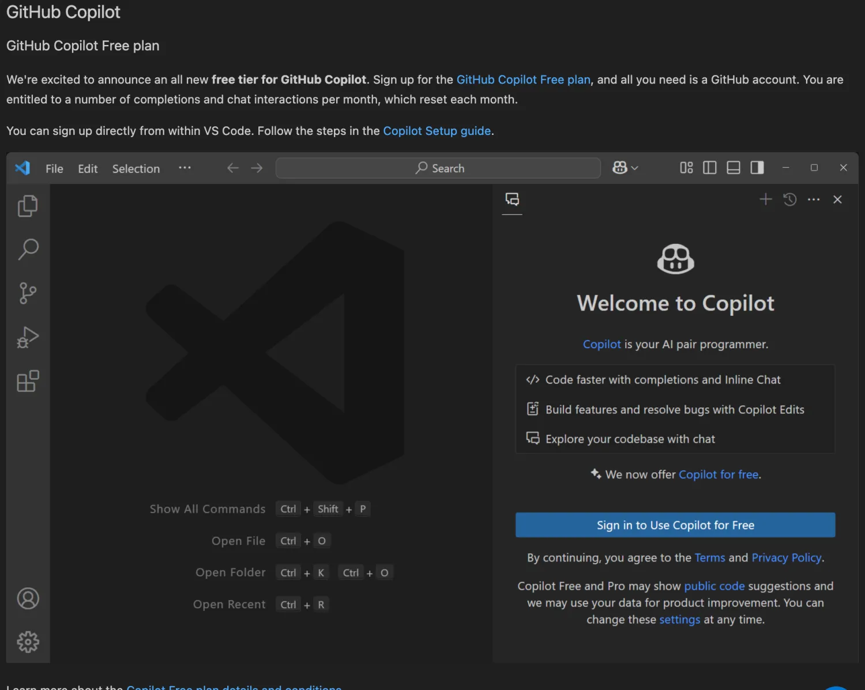Open the Explorer view in activity bar

(28, 206)
